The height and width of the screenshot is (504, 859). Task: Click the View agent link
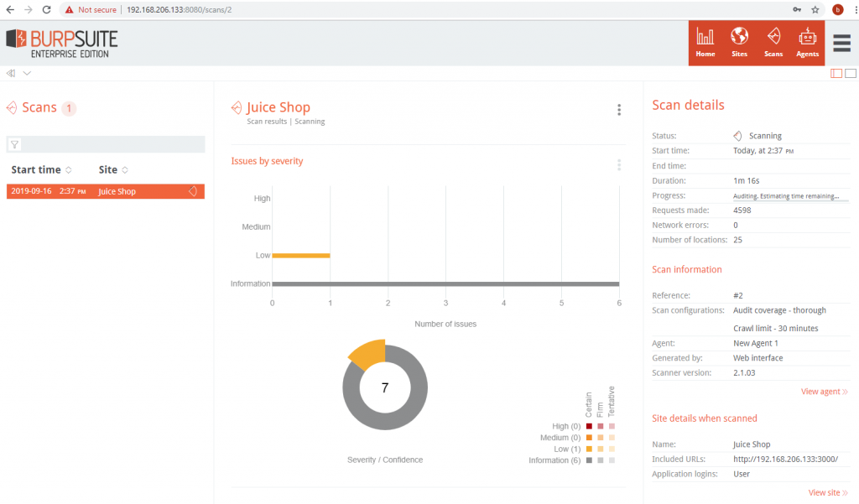pyautogui.click(x=824, y=392)
